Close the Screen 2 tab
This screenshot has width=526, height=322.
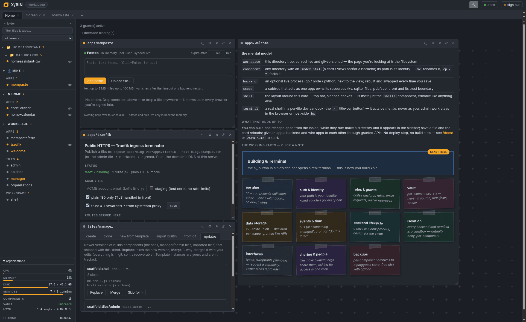[44, 15]
